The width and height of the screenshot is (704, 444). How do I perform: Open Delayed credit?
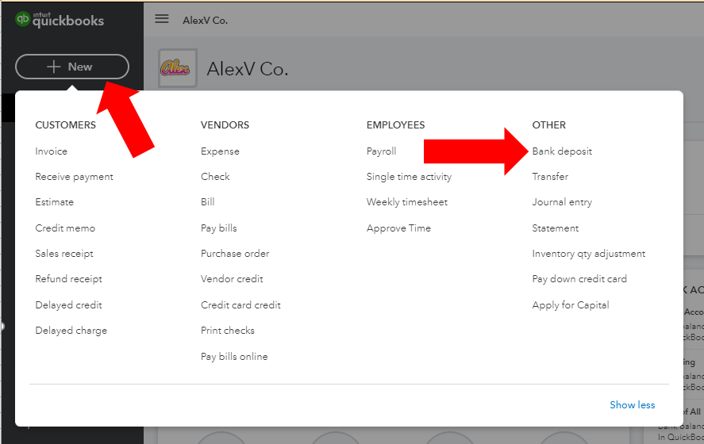(x=69, y=305)
